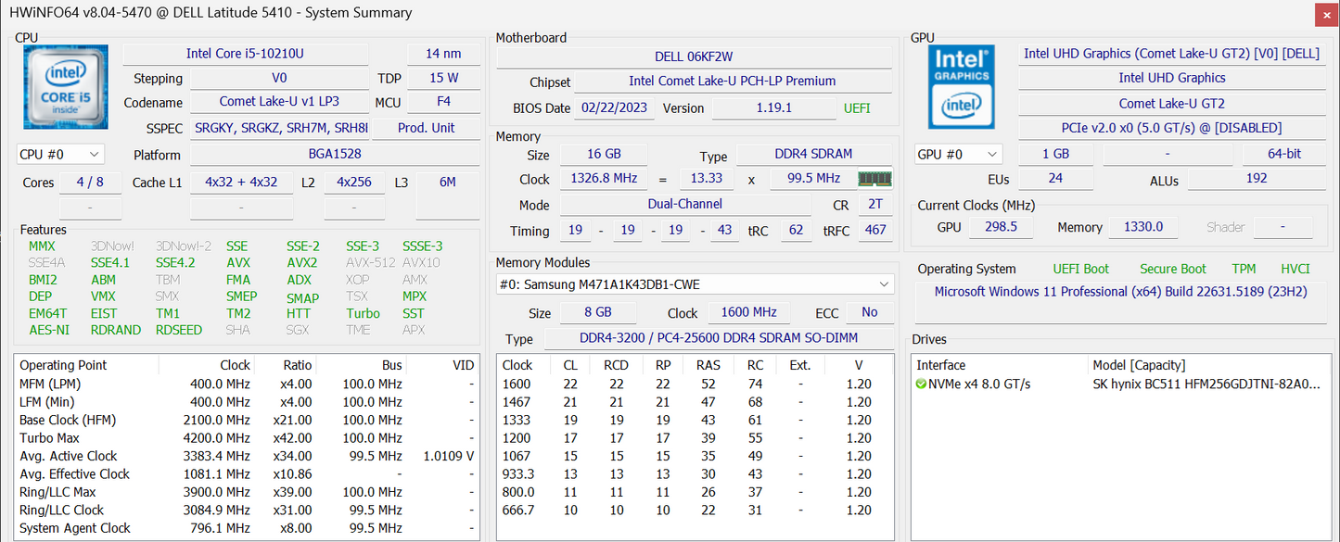
Task: Click the Operating Point column header
Action: [x=87, y=365]
